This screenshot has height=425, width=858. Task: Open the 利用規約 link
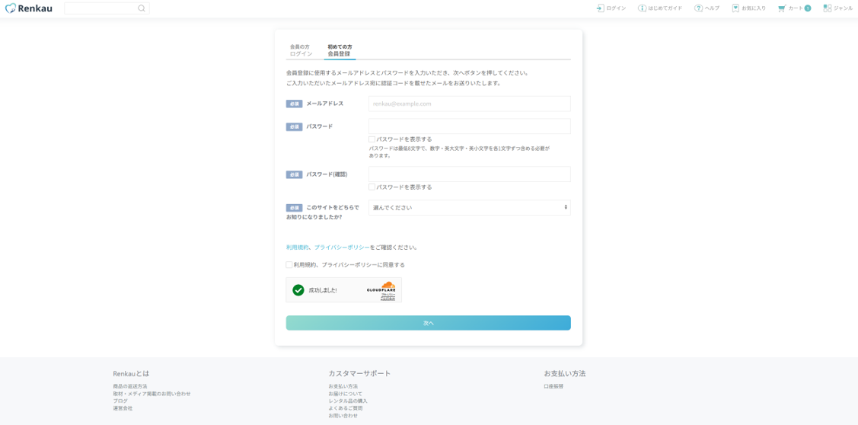297,247
